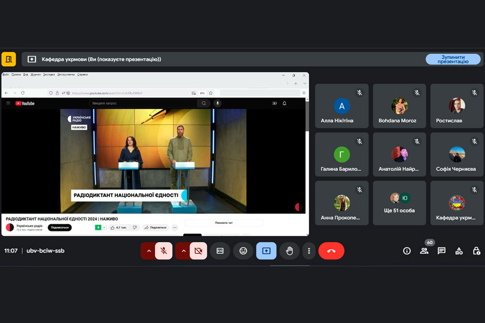Open Українське радіо channel avatar

[x=10, y=227]
